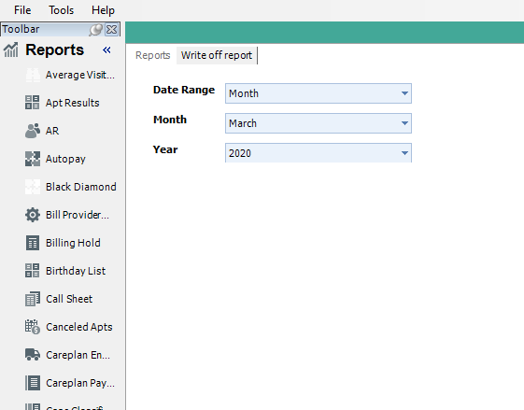Open the Call Sheet report
Viewport: 524px width, 410px height.
click(69, 299)
